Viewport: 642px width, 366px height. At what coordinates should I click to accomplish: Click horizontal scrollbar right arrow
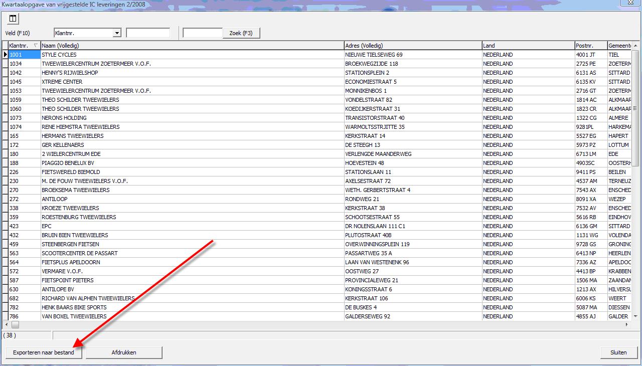[627, 325]
